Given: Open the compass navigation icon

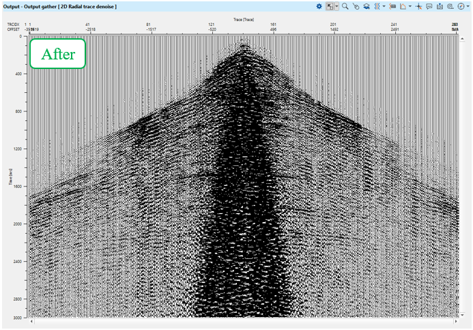Looking at the screenshot, I should (x=461, y=6).
